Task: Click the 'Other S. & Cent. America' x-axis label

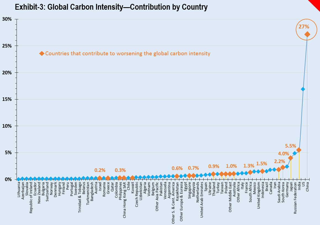Action: (x=173, y=203)
